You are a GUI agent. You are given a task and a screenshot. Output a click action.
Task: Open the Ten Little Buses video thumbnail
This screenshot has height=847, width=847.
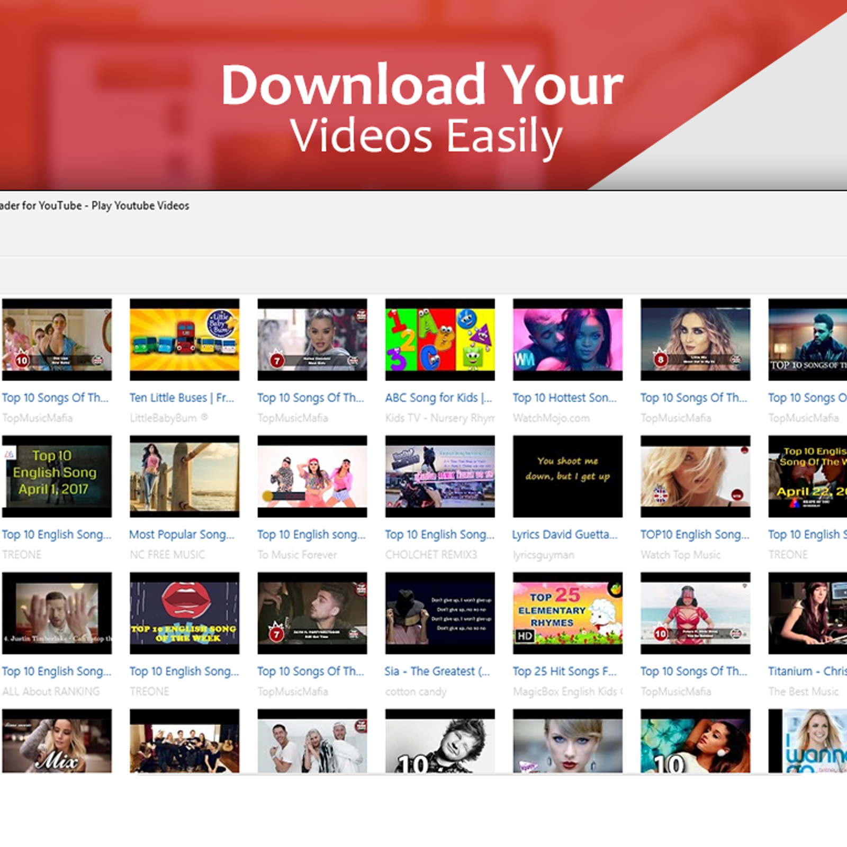[184, 339]
